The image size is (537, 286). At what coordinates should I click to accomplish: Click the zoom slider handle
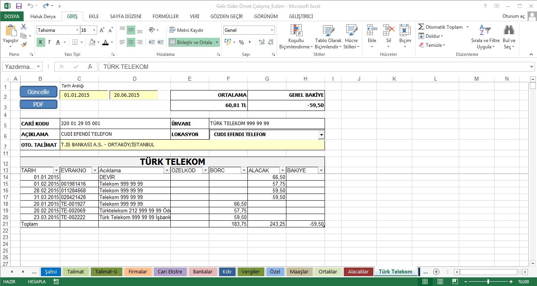488,282
